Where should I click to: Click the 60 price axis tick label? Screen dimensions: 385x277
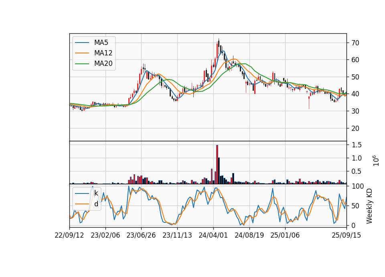(x=355, y=60)
